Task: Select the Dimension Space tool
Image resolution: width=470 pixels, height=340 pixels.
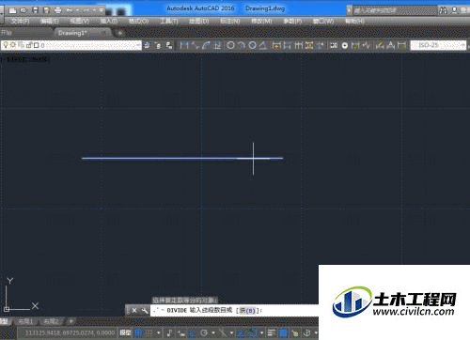Action: [x=309, y=45]
